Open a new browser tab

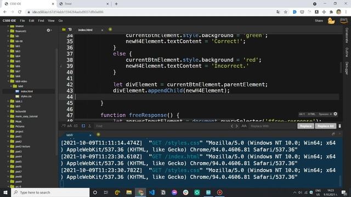tap(116, 4)
